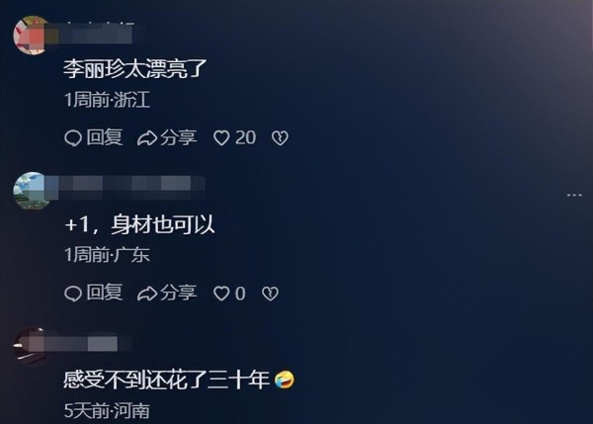Image resolution: width=593 pixels, height=424 pixels.
Task: Click reply icon under 李丽珍太漂亮了 comment
Action: (x=73, y=138)
